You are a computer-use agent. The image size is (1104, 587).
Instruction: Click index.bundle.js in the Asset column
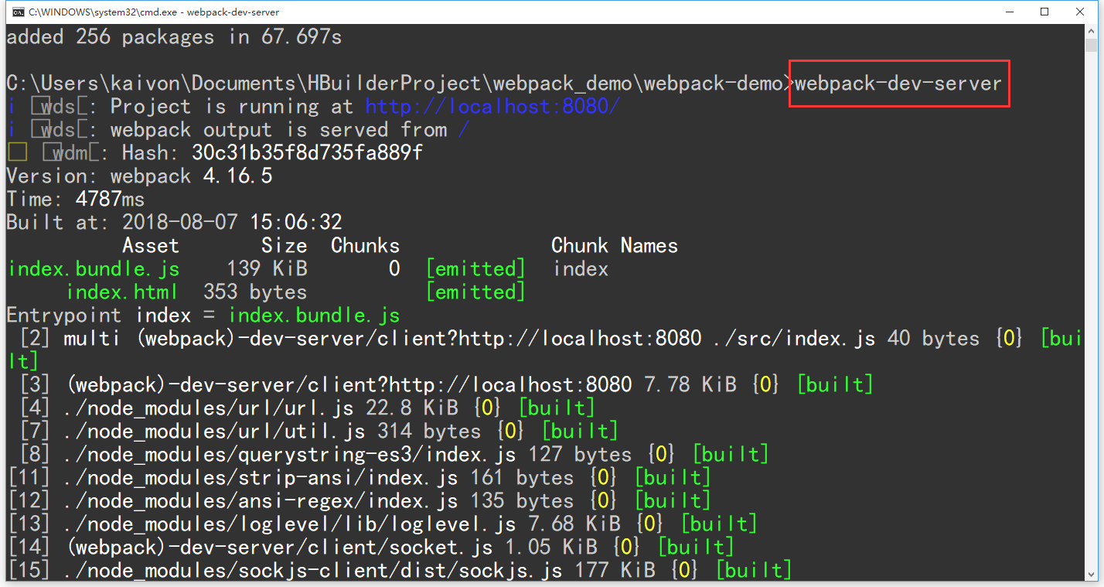tap(94, 268)
